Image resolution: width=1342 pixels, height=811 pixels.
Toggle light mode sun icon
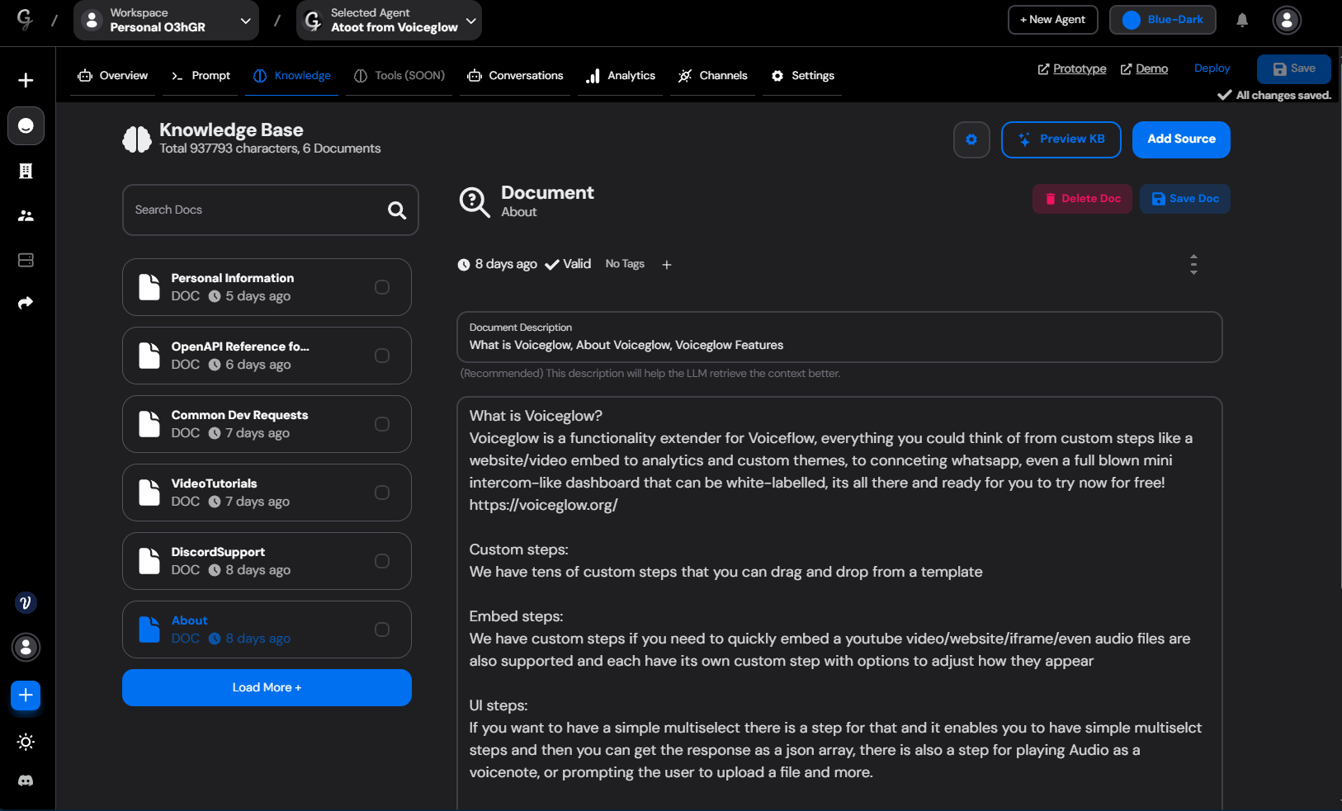coord(26,742)
